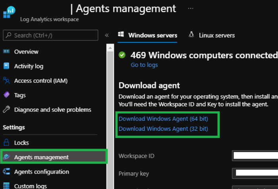Click the Access control (IAM) icon
Image resolution: width=278 pixels, height=189 pixels.
6,80
